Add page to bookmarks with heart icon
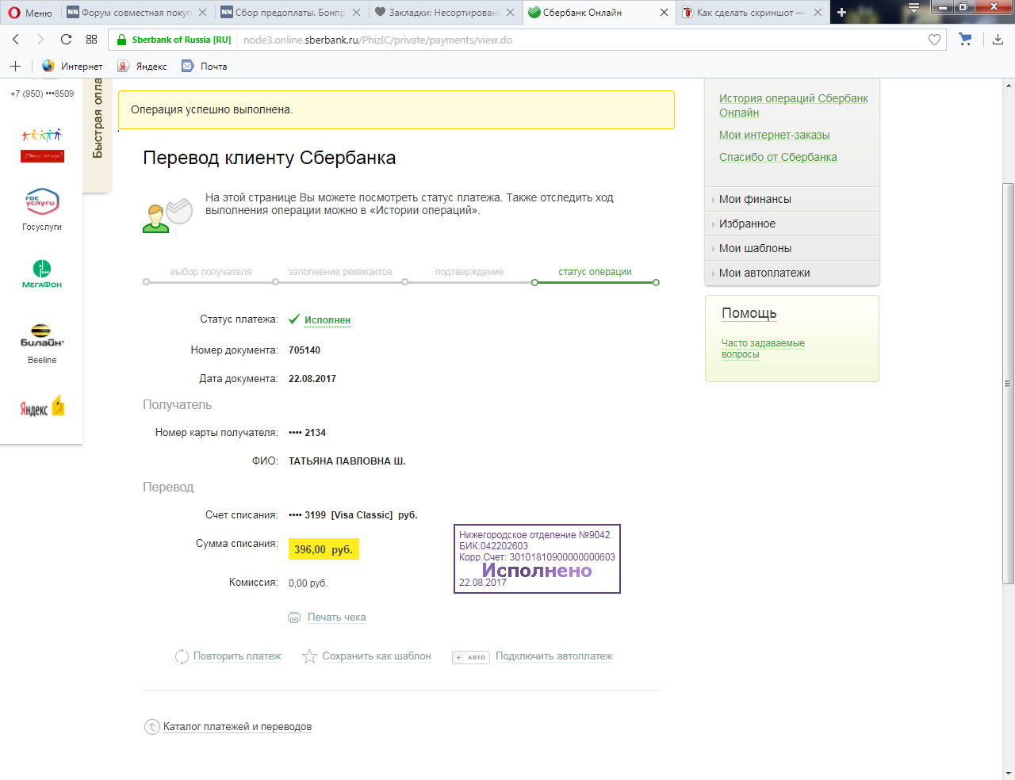 tap(935, 40)
